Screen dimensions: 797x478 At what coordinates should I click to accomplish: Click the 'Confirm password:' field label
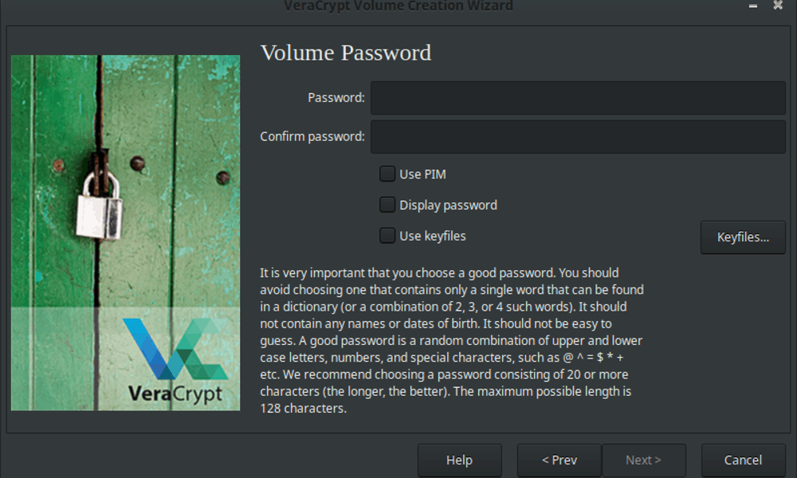312,137
